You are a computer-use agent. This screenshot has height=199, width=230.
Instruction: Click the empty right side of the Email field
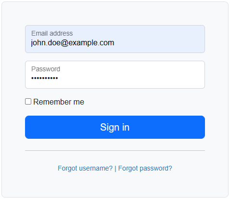160,39
